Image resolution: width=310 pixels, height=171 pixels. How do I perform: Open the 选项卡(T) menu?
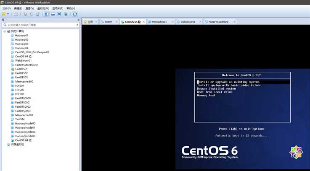tap(58, 8)
